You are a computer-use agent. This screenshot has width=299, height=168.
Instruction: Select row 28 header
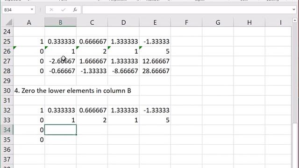pyautogui.click(x=7, y=71)
